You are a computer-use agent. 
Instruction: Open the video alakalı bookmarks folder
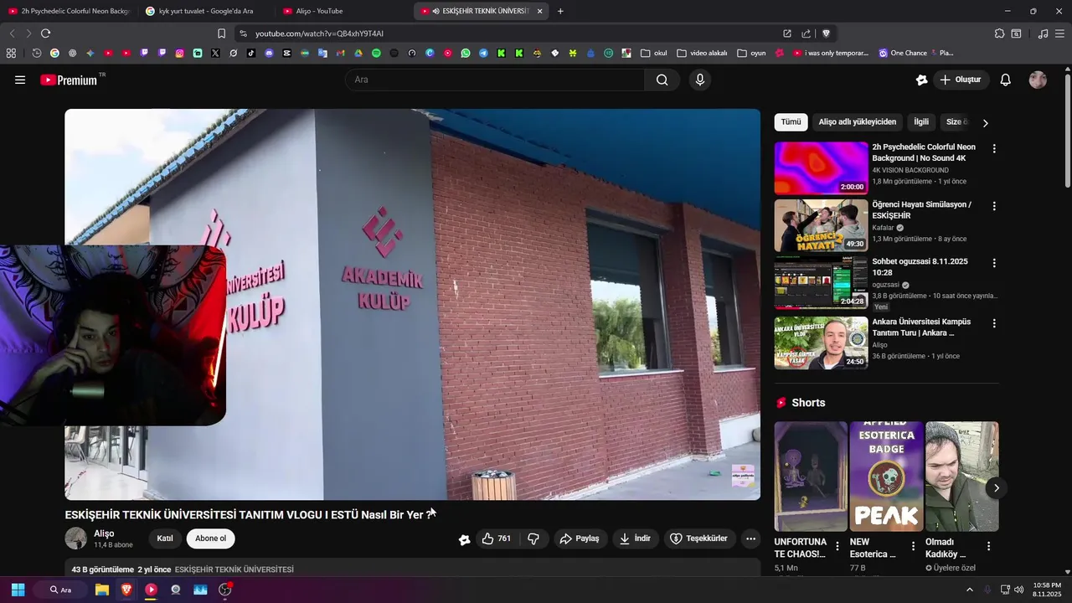tap(702, 53)
